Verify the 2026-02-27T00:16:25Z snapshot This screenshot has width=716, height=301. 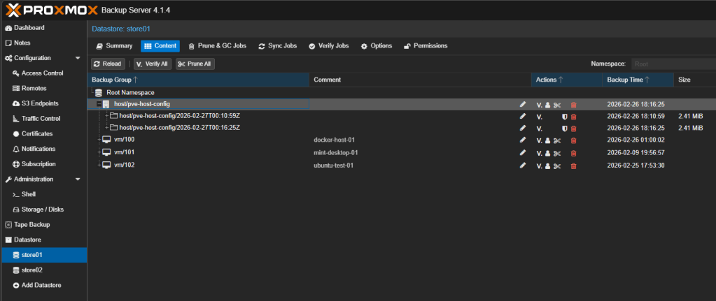539,129
